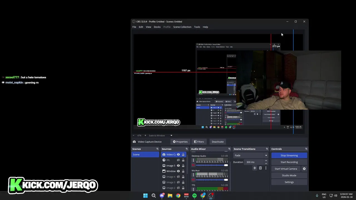356x200 pixels.
Task: Hide the Image 5 source
Action: (x=178, y=166)
